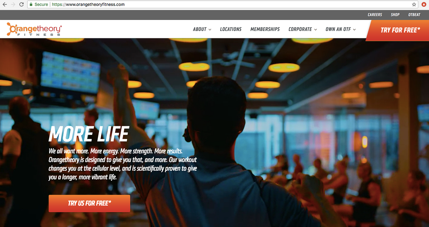429x227 pixels.
Task: Reload the page with the refresh icon
Action: pos(21,5)
